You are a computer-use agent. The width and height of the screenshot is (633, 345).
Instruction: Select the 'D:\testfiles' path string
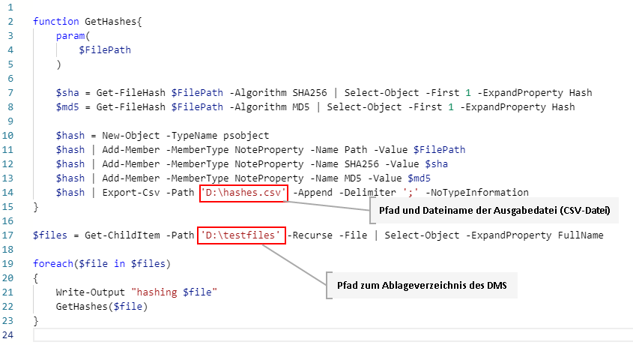[x=240, y=235]
